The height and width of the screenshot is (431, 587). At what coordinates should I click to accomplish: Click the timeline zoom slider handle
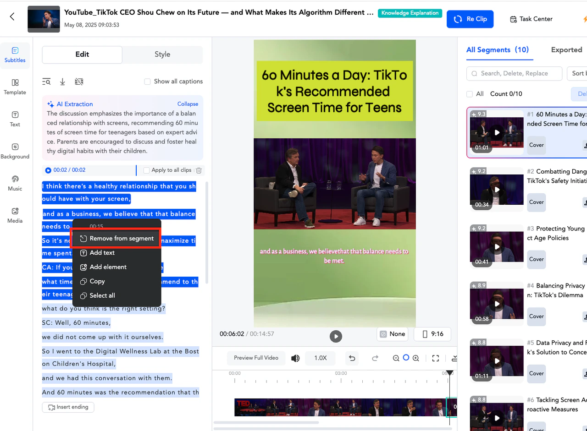(406, 357)
